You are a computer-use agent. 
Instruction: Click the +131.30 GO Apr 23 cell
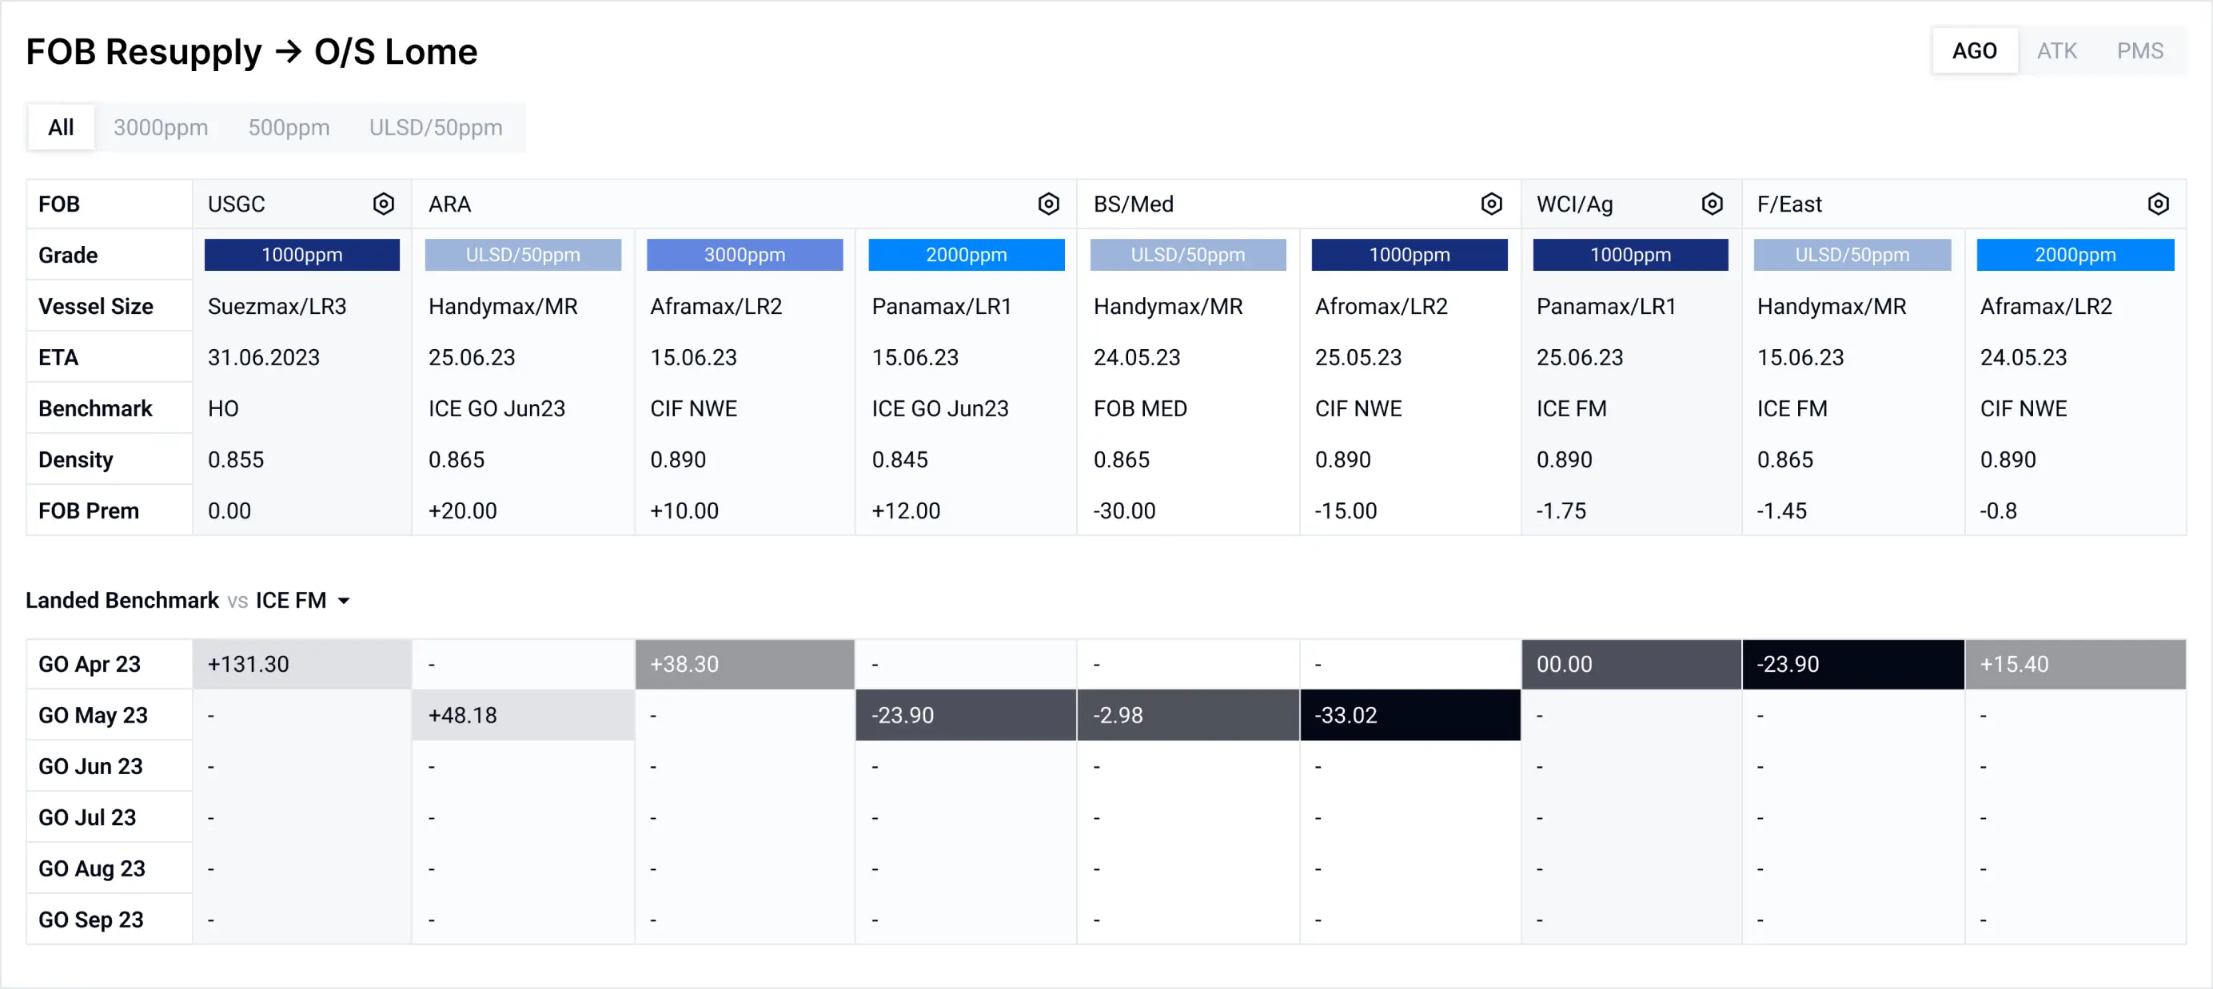click(x=301, y=665)
